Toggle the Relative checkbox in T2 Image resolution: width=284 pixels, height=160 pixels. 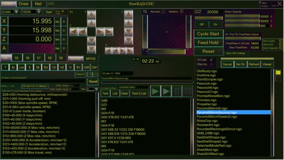[181, 12]
